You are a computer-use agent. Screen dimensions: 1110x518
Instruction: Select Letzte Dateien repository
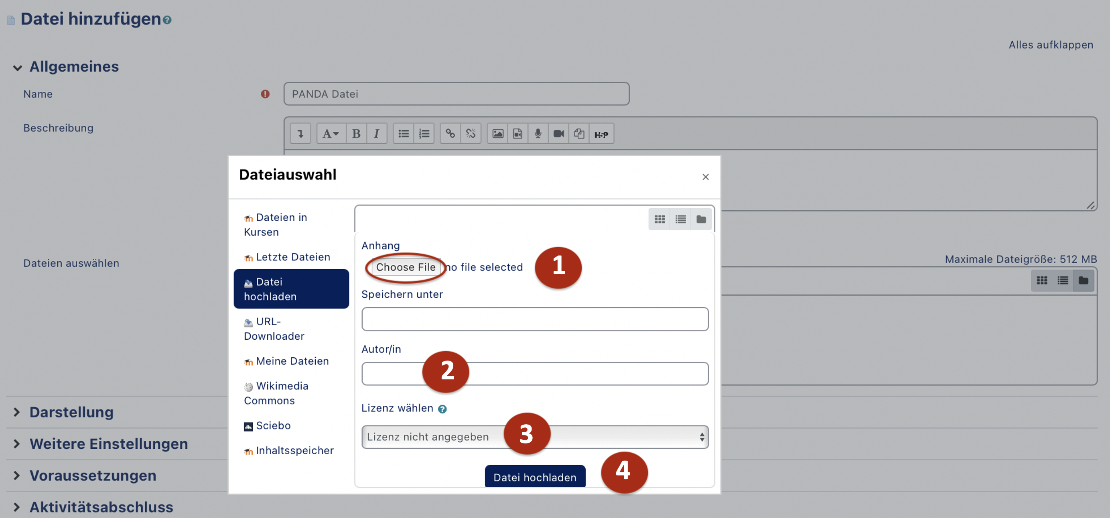pos(292,257)
